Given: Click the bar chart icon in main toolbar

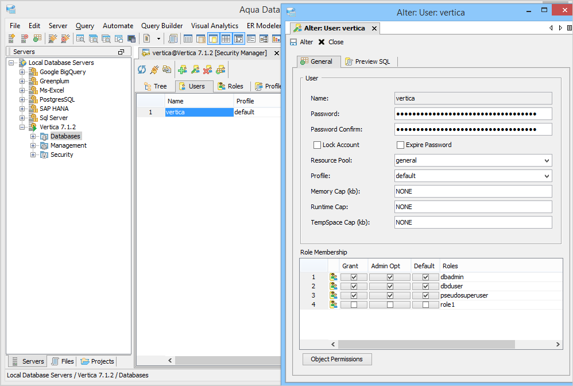Looking at the screenshot, I should click(276, 38).
